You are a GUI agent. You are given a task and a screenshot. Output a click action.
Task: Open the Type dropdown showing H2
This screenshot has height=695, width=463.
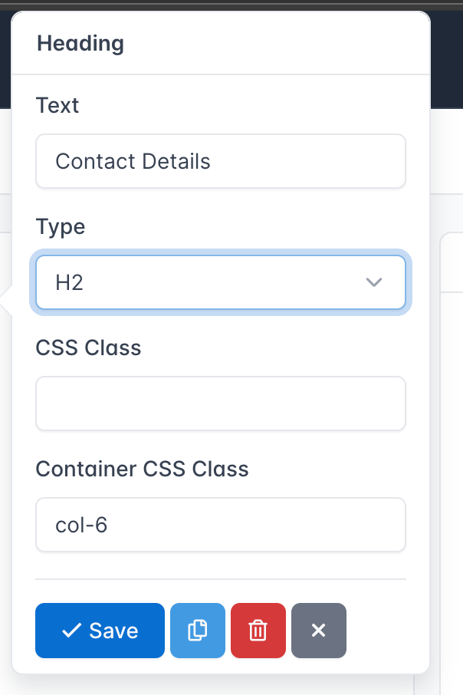click(221, 282)
